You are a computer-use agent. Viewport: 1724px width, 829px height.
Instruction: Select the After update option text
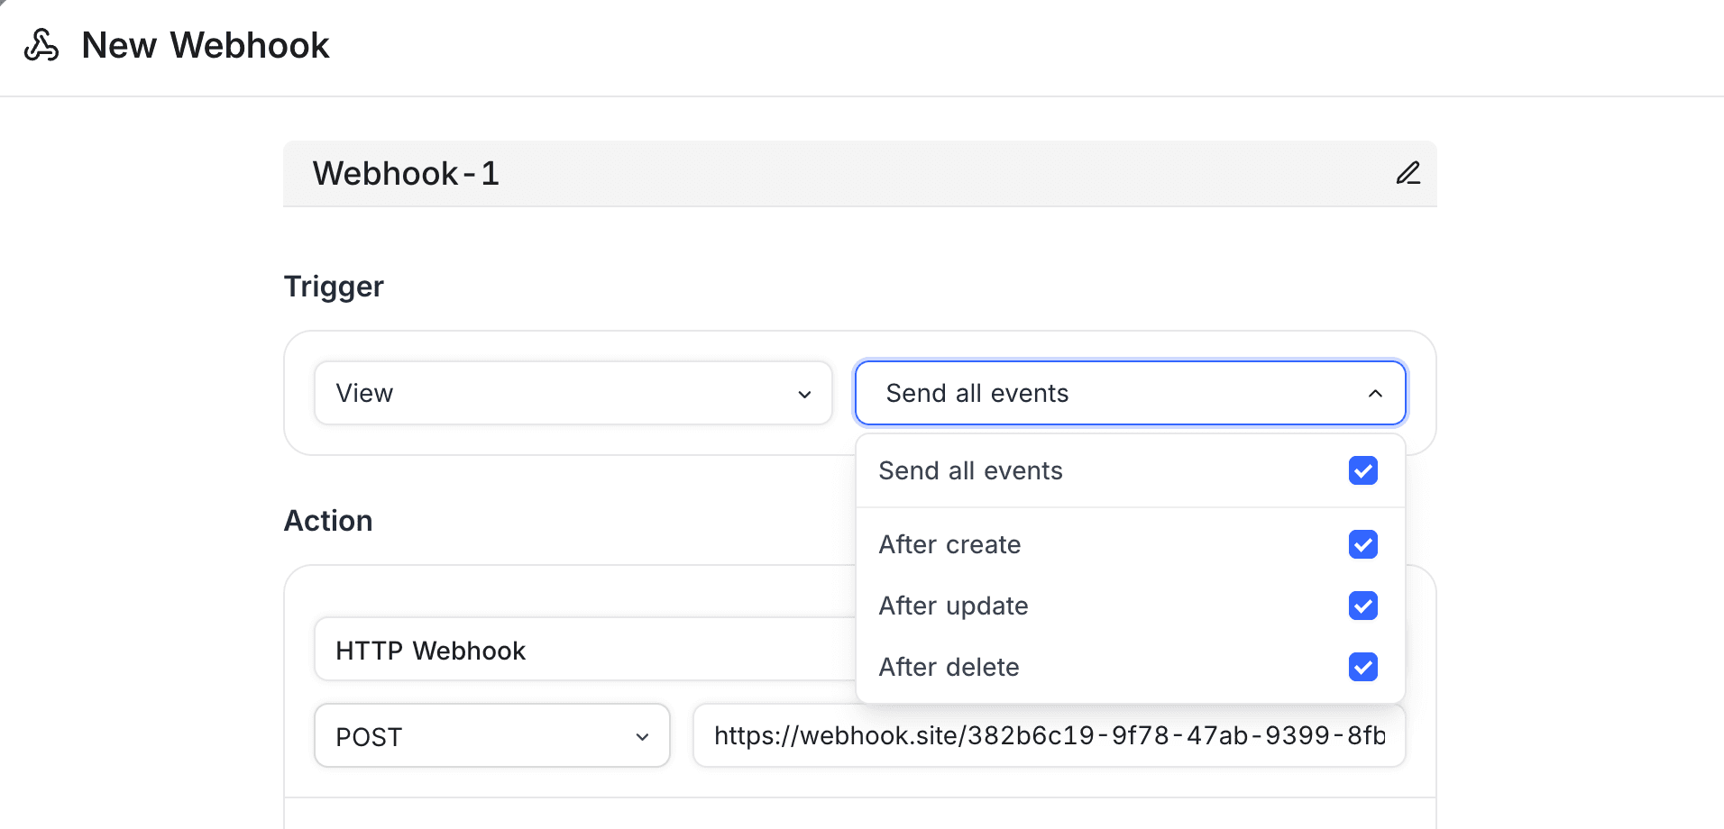coord(953,606)
